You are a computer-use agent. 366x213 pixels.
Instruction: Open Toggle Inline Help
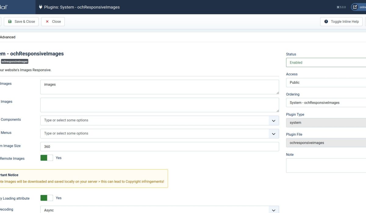341,22
